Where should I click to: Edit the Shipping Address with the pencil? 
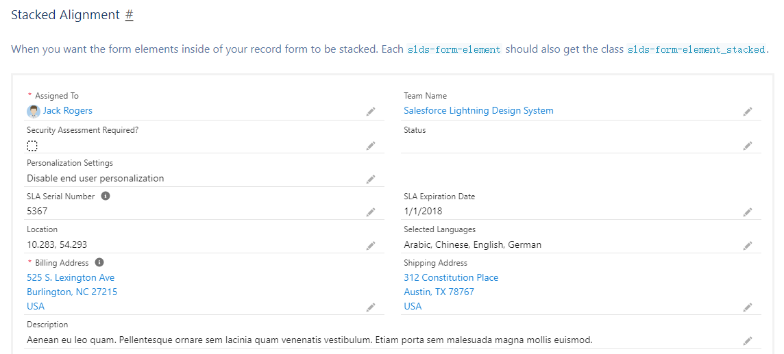pyautogui.click(x=748, y=307)
